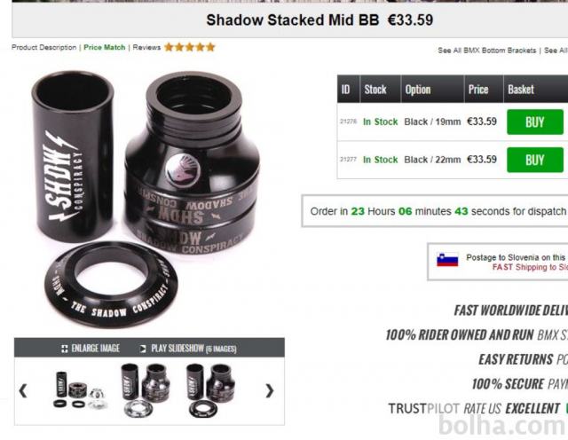Click the Slovenia flag icon

(447, 259)
